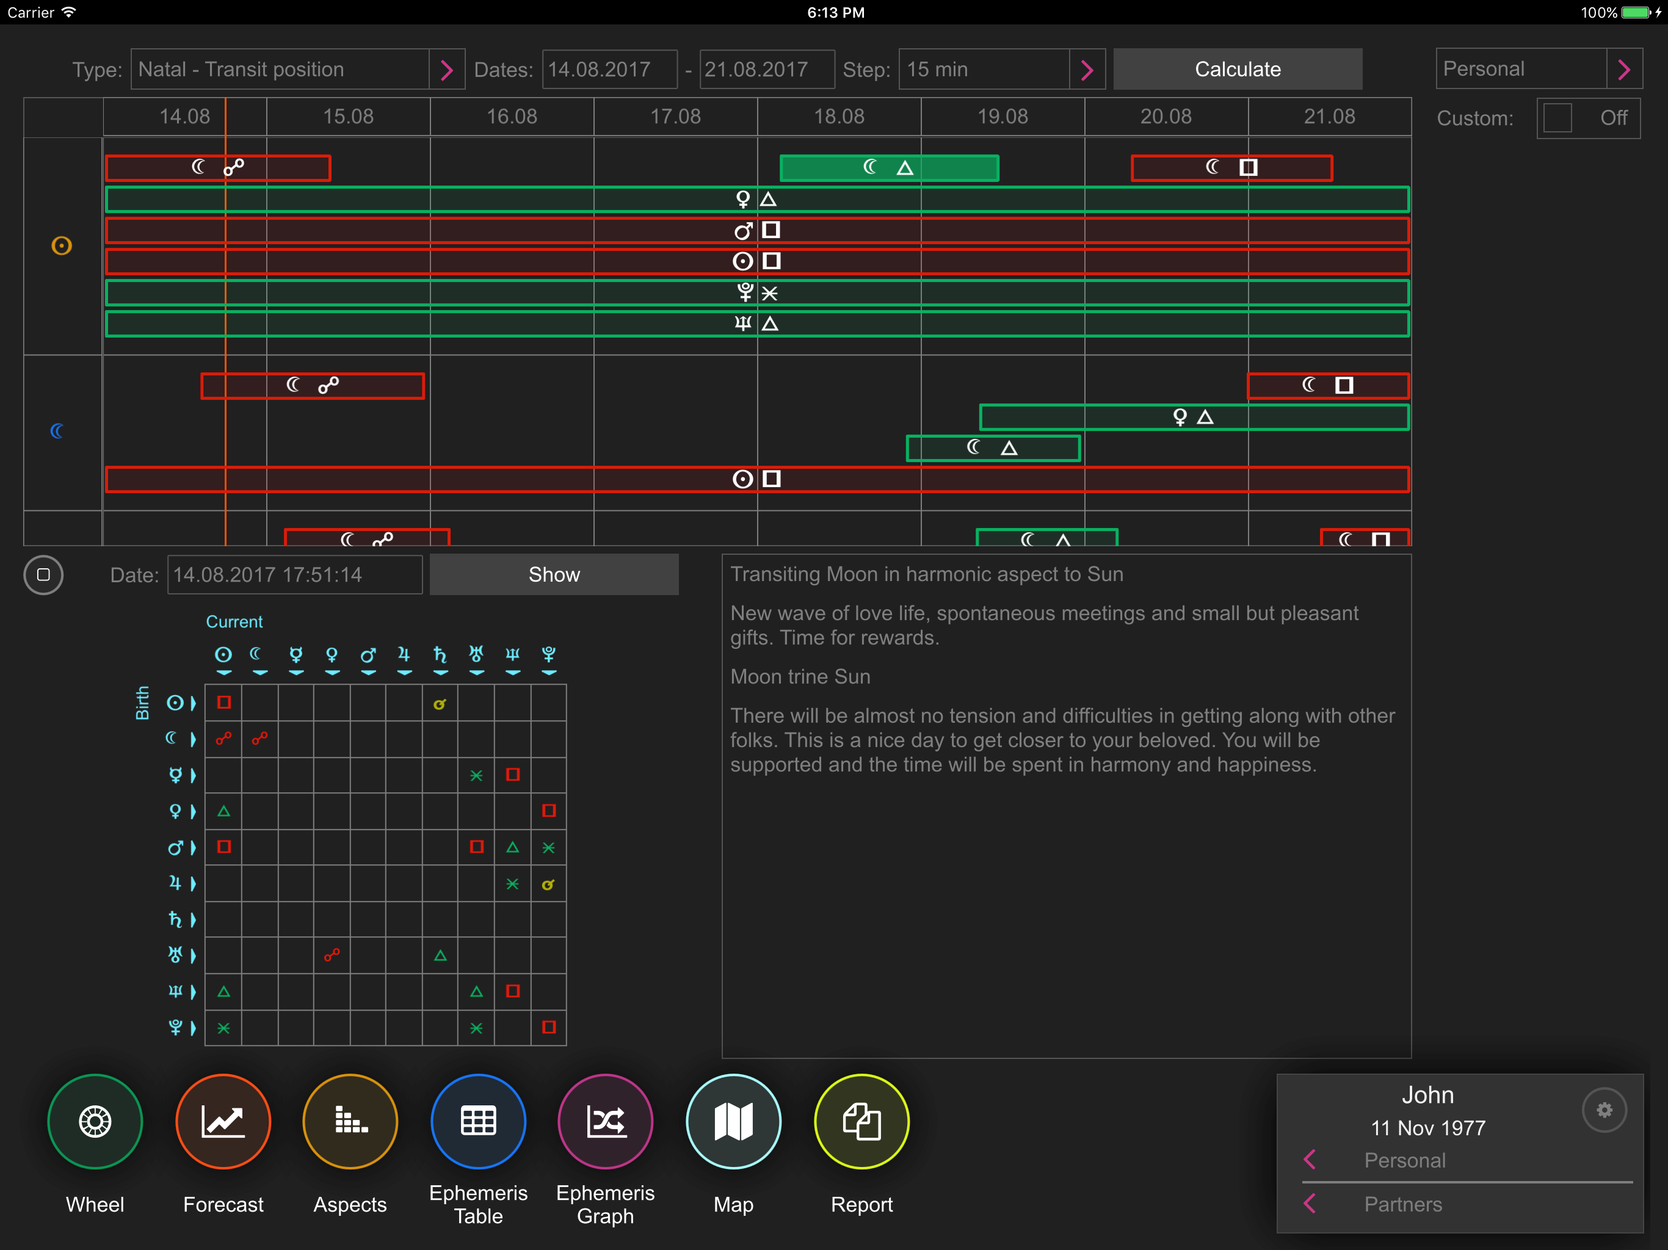1668x1250 pixels.
Task: Select the Pluto glyph in the Current header
Action: pyautogui.click(x=549, y=654)
